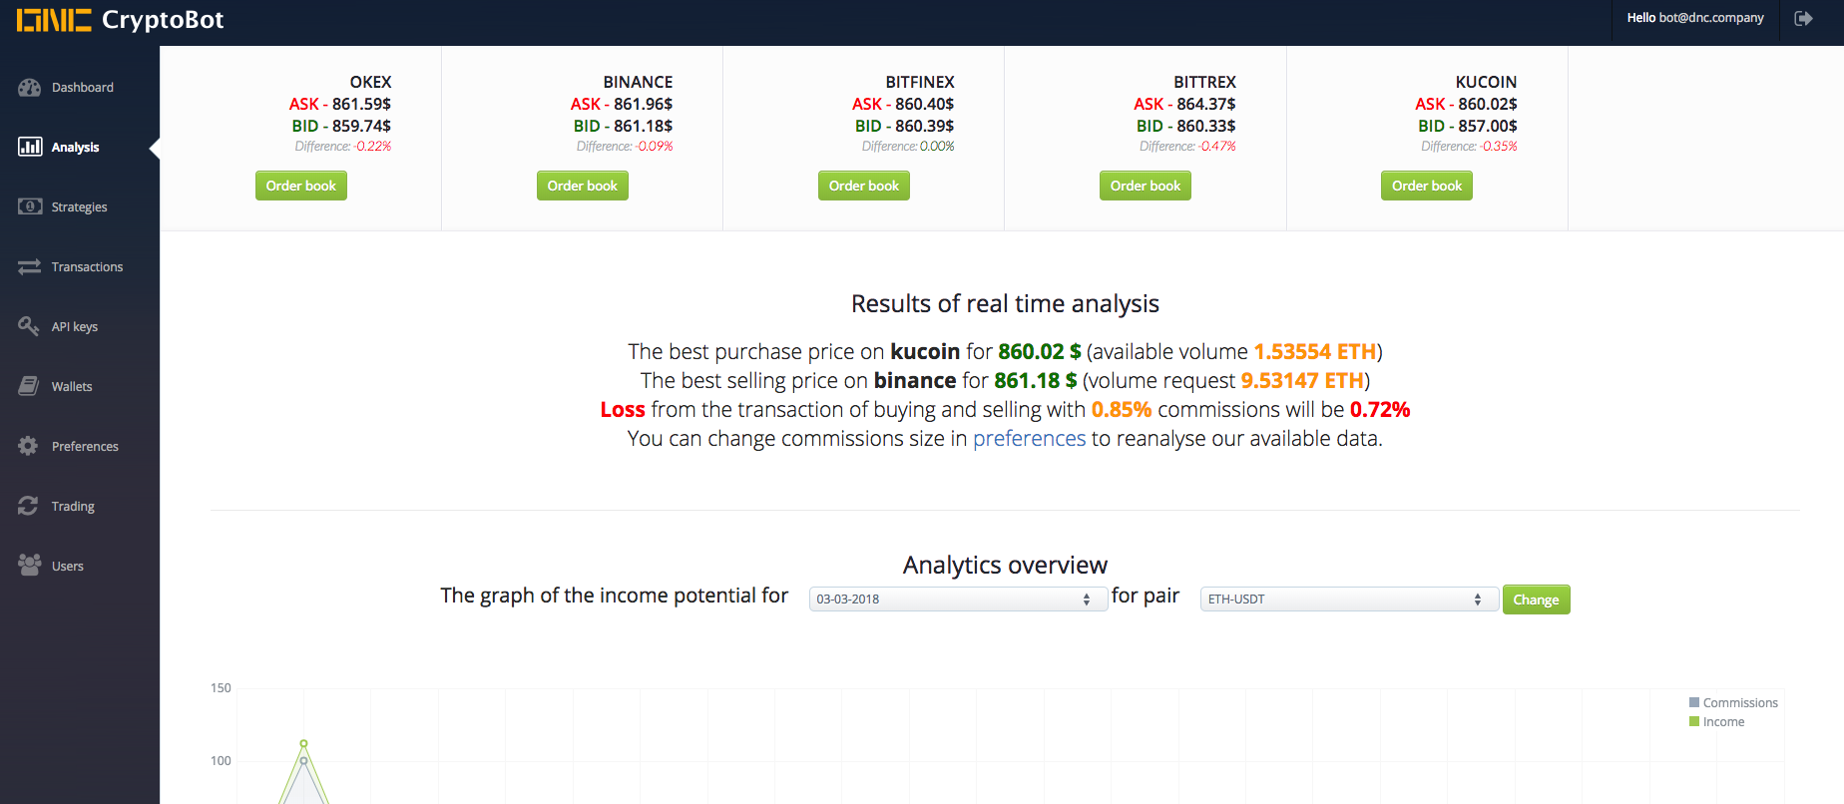Go to Trading section
The height and width of the screenshot is (804, 1844).
click(x=73, y=507)
